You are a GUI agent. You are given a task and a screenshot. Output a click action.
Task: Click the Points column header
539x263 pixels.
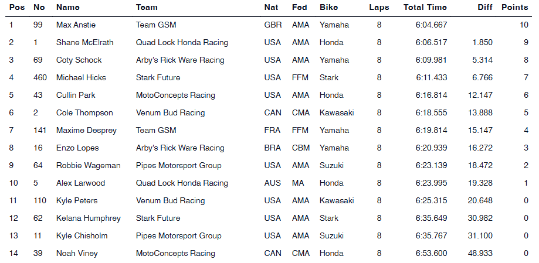coord(514,8)
